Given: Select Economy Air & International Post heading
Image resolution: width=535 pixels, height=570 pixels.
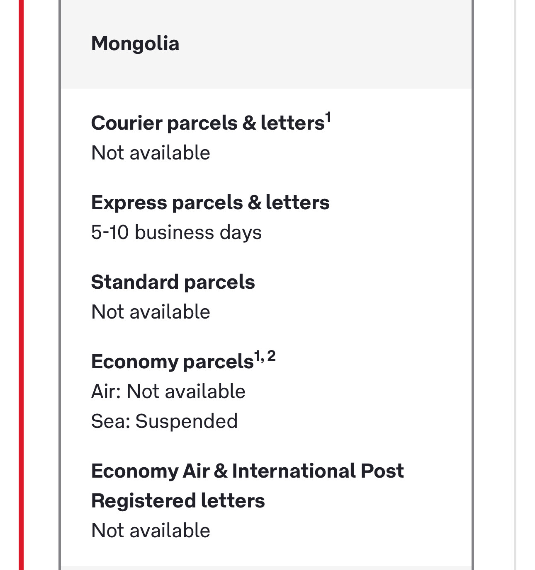Looking at the screenshot, I should point(248,471).
